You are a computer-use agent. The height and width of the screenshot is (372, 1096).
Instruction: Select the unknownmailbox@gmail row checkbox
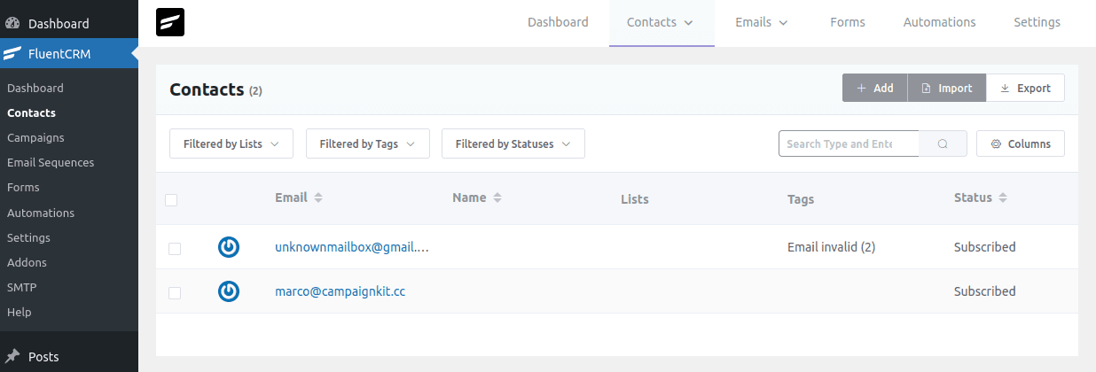(x=175, y=249)
